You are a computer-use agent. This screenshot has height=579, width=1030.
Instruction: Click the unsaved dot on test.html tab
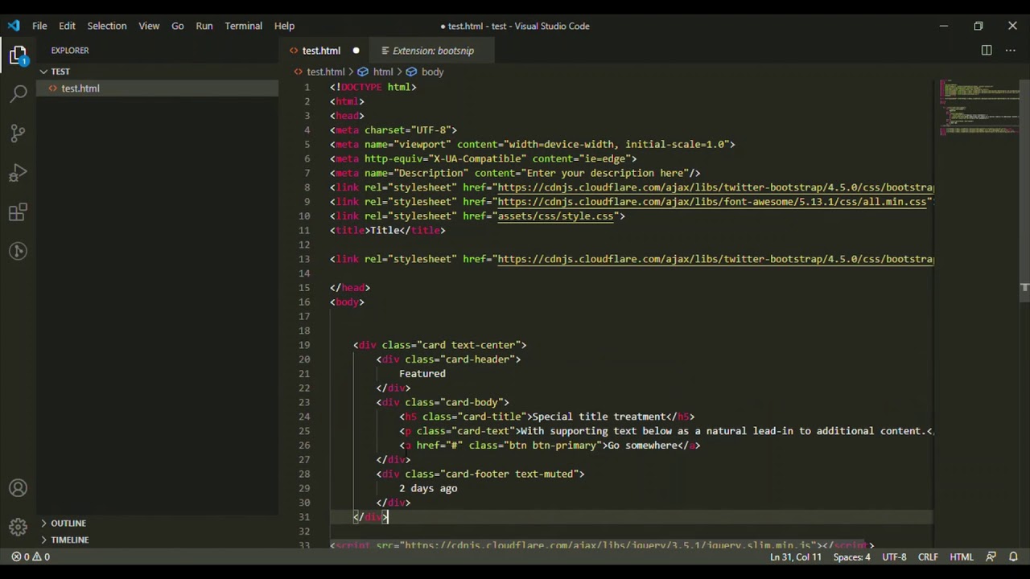[x=356, y=51]
